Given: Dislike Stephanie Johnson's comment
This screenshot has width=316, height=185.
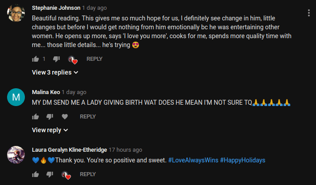Looking at the screenshot, I should pos(56,59).
